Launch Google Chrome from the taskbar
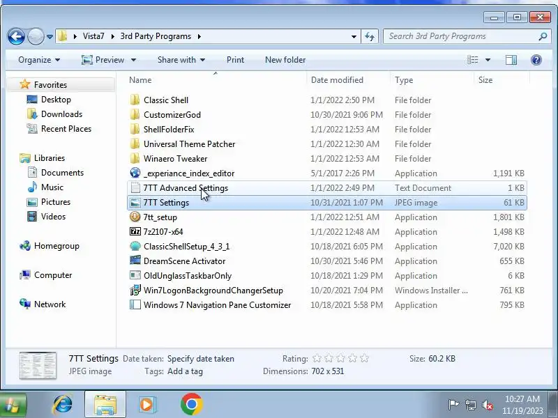 [191, 404]
